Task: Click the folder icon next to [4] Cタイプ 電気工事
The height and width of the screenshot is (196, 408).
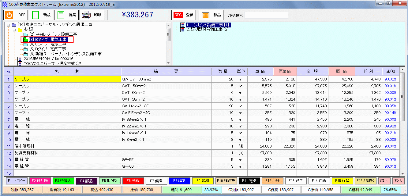Action: pos(26,44)
